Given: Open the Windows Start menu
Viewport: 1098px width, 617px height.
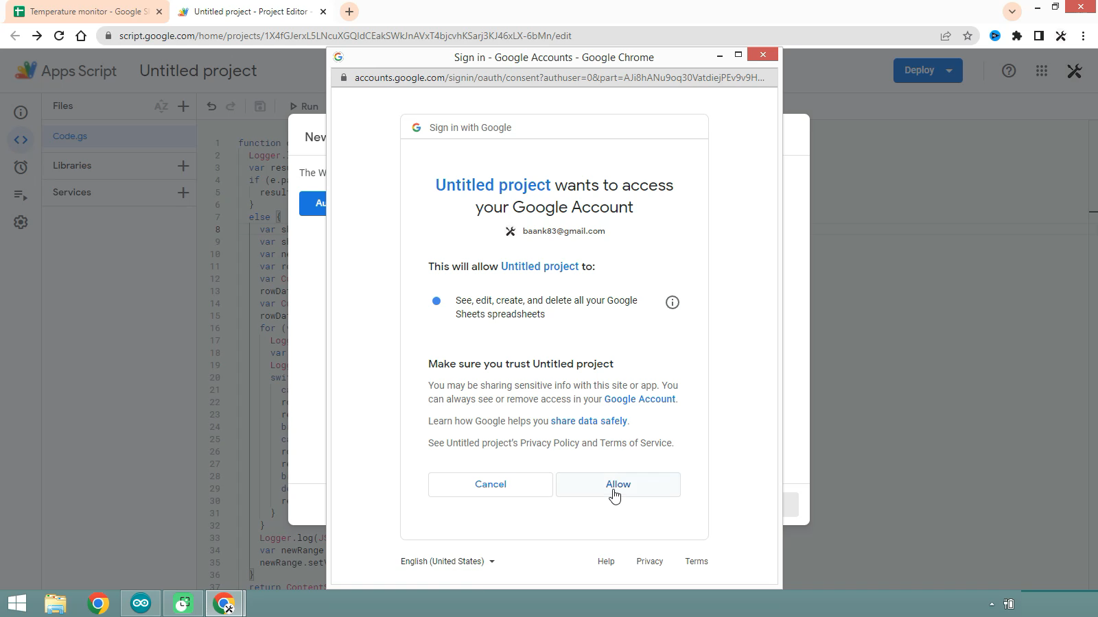Looking at the screenshot, I should (x=16, y=603).
